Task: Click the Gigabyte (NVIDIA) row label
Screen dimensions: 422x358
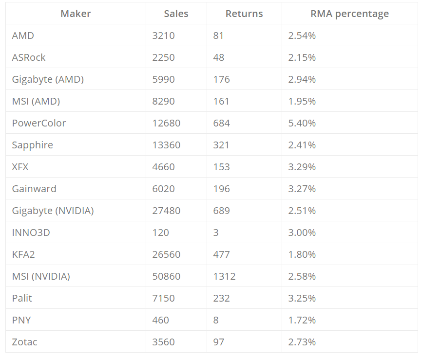Action: pyautogui.click(x=53, y=211)
